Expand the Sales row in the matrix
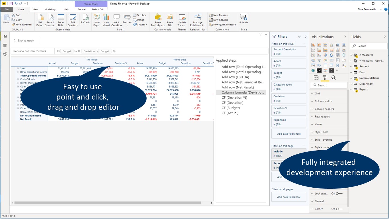389x219 pixels. [18, 68]
